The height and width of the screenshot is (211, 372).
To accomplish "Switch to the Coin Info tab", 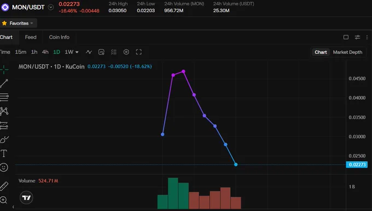I will (59, 37).
